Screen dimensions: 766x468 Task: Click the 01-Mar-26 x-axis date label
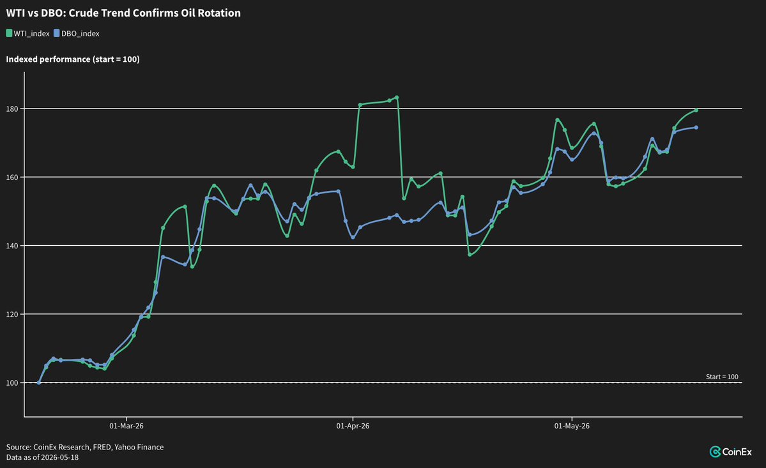pos(126,426)
